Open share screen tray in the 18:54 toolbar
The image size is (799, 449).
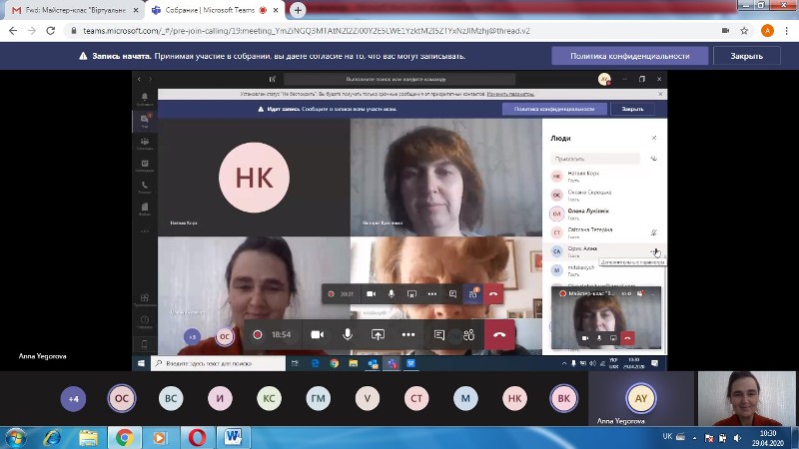coord(378,334)
